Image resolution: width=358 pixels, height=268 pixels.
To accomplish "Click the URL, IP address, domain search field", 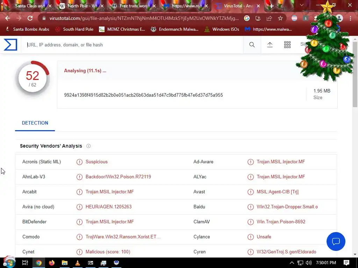I will (x=132, y=45).
